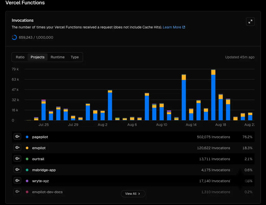The height and width of the screenshot is (205, 266).
Task: Toggle visibility of envpilot-dev-docs series
Action: click(x=17, y=192)
